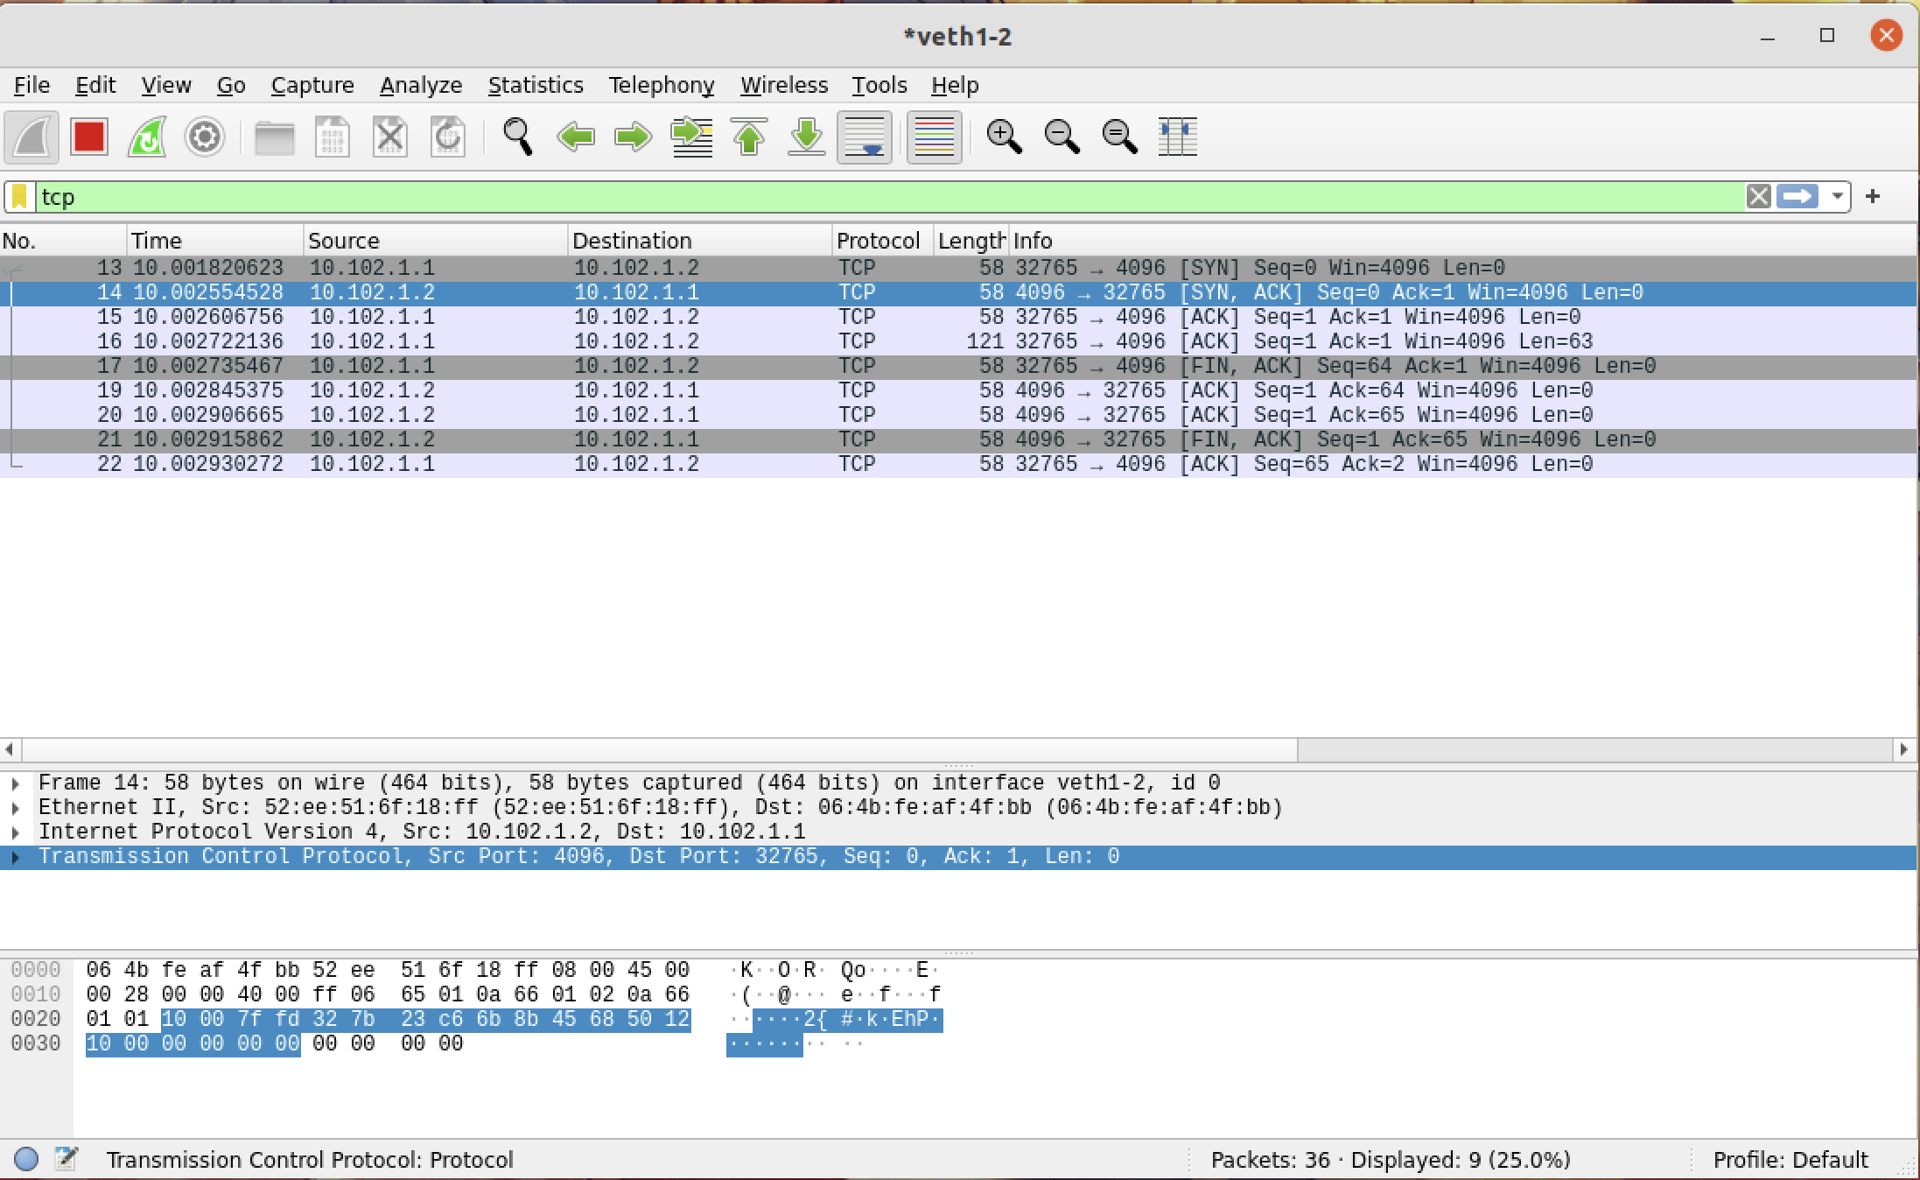This screenshot has width=1920, height=1180.
Task: Sort by the No. column header
Action: click(63, 241)
